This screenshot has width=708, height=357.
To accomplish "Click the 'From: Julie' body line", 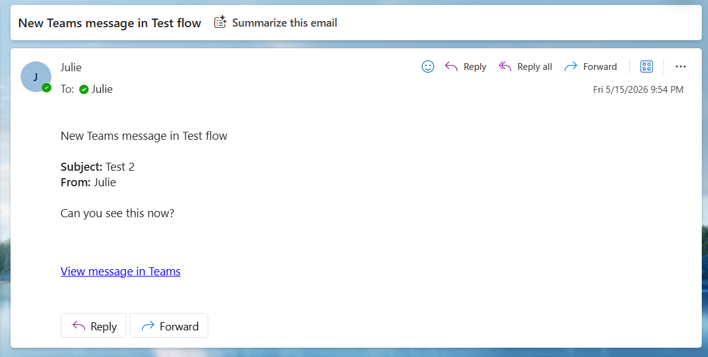I will pyautogui.click(x=88, y=182).
